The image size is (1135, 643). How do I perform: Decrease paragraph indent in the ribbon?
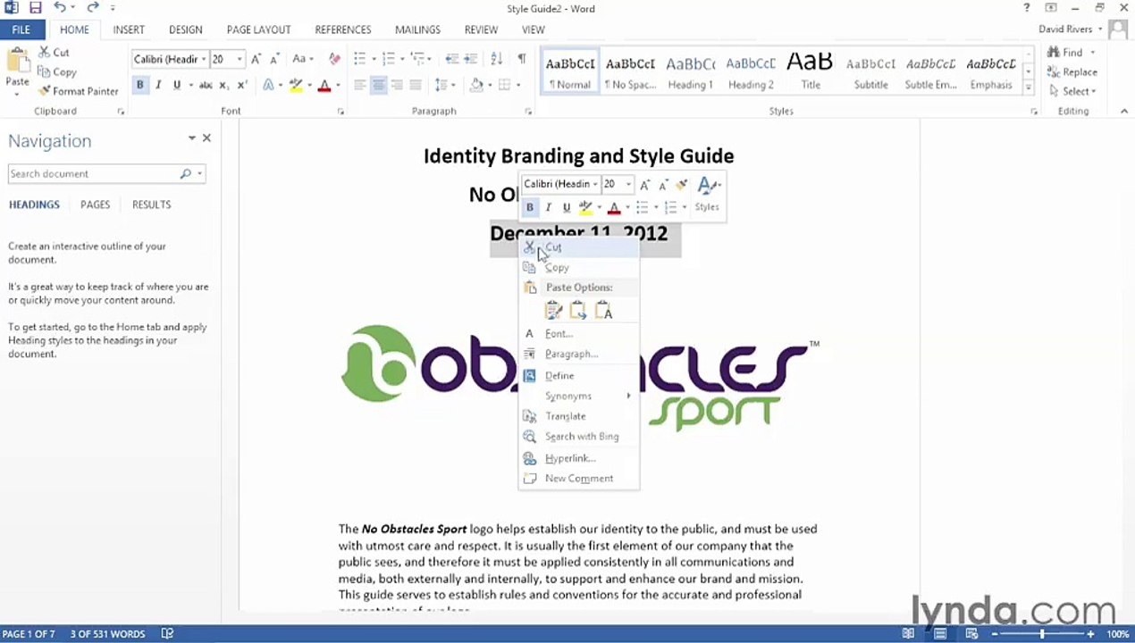click(x=452, y=59)
